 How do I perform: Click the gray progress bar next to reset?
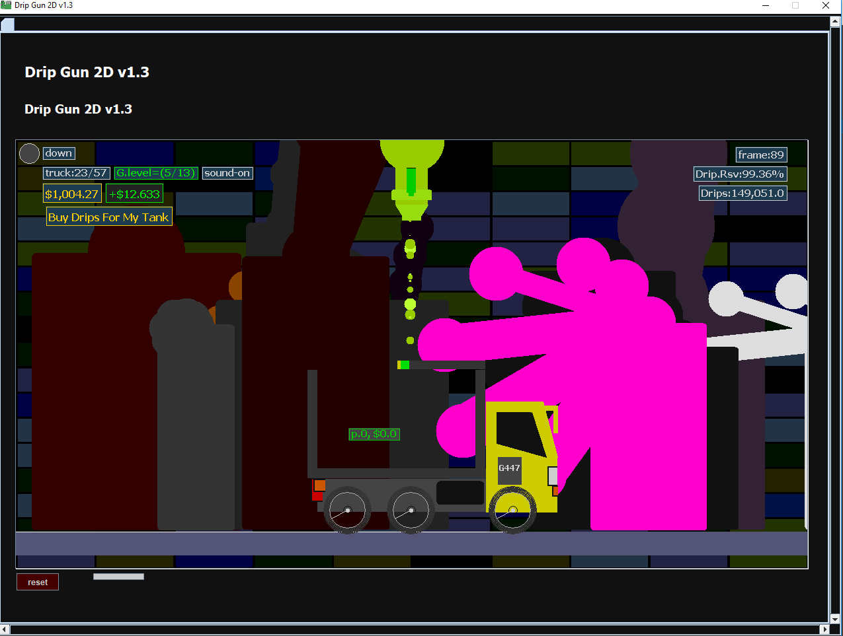click(x=118, y=577)
